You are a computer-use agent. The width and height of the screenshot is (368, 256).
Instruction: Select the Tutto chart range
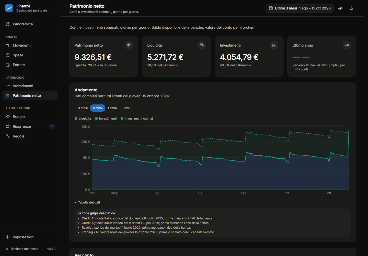click(x=126, y=108)
